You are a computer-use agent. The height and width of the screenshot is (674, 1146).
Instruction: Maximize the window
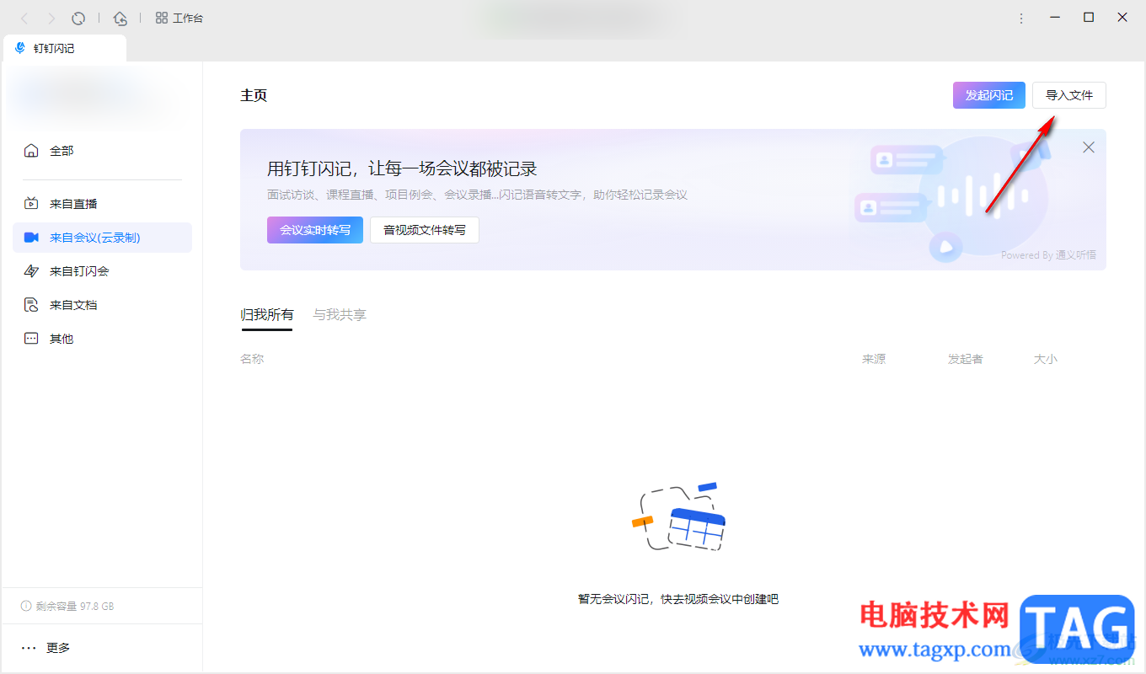pyautogui.click(x=1089, y=17)
